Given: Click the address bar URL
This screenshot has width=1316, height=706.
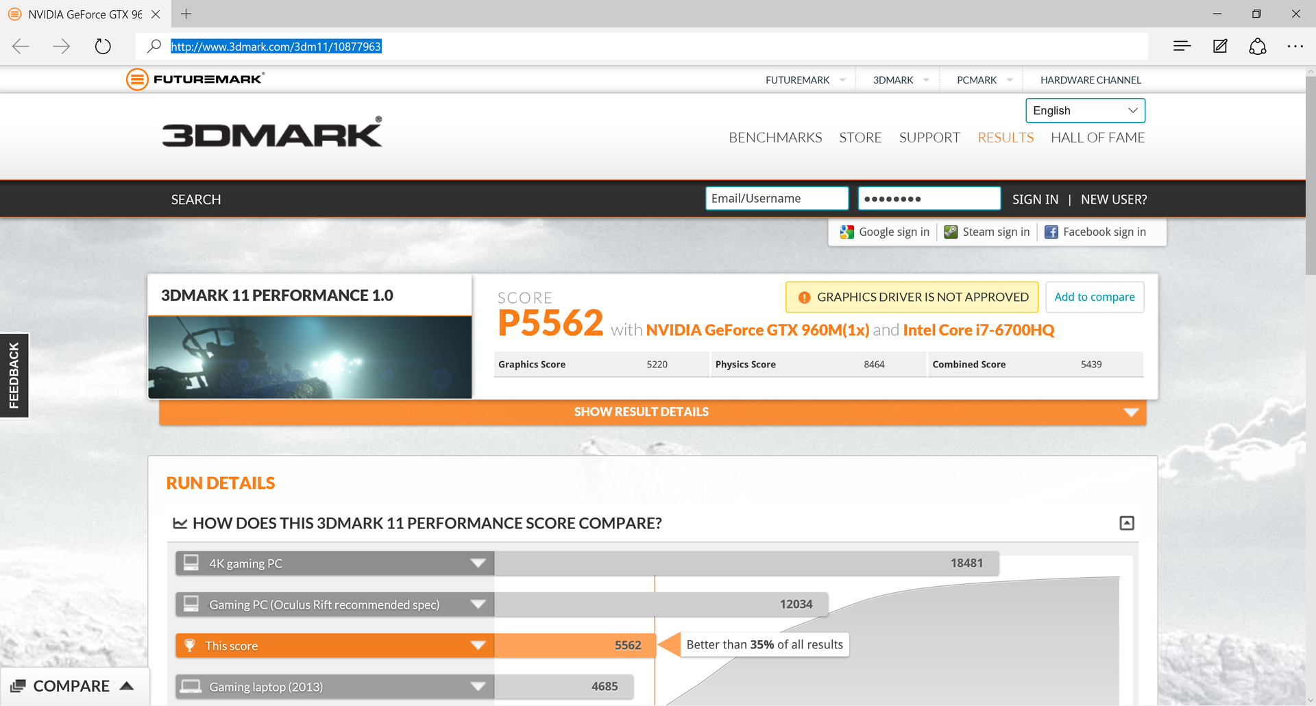Looking at the screenshot, I should pyautogui.click(x=276, y=47).
